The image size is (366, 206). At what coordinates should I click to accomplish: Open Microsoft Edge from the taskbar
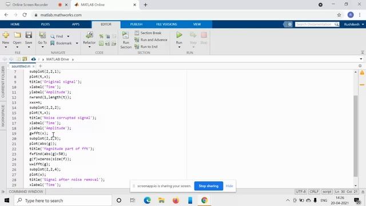point(147,200)
